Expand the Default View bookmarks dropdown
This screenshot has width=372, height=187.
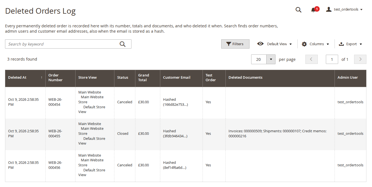275,44
